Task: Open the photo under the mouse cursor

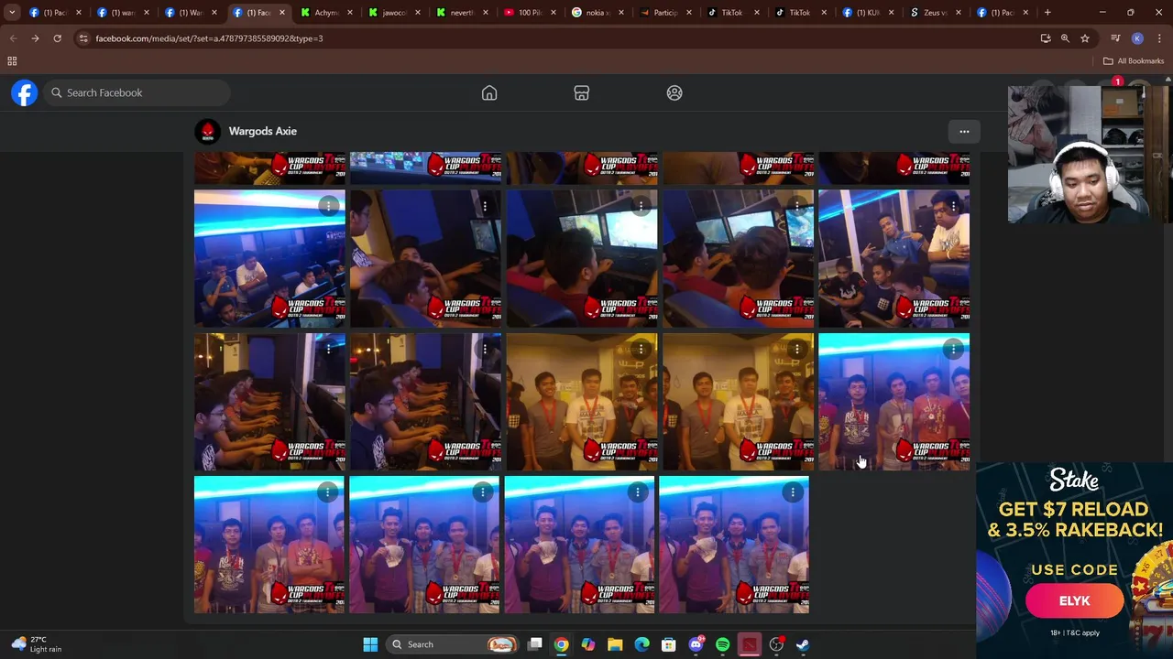Action: click(x=893, y=402)
